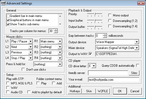Check Add to playlist by default

point(29,92)
